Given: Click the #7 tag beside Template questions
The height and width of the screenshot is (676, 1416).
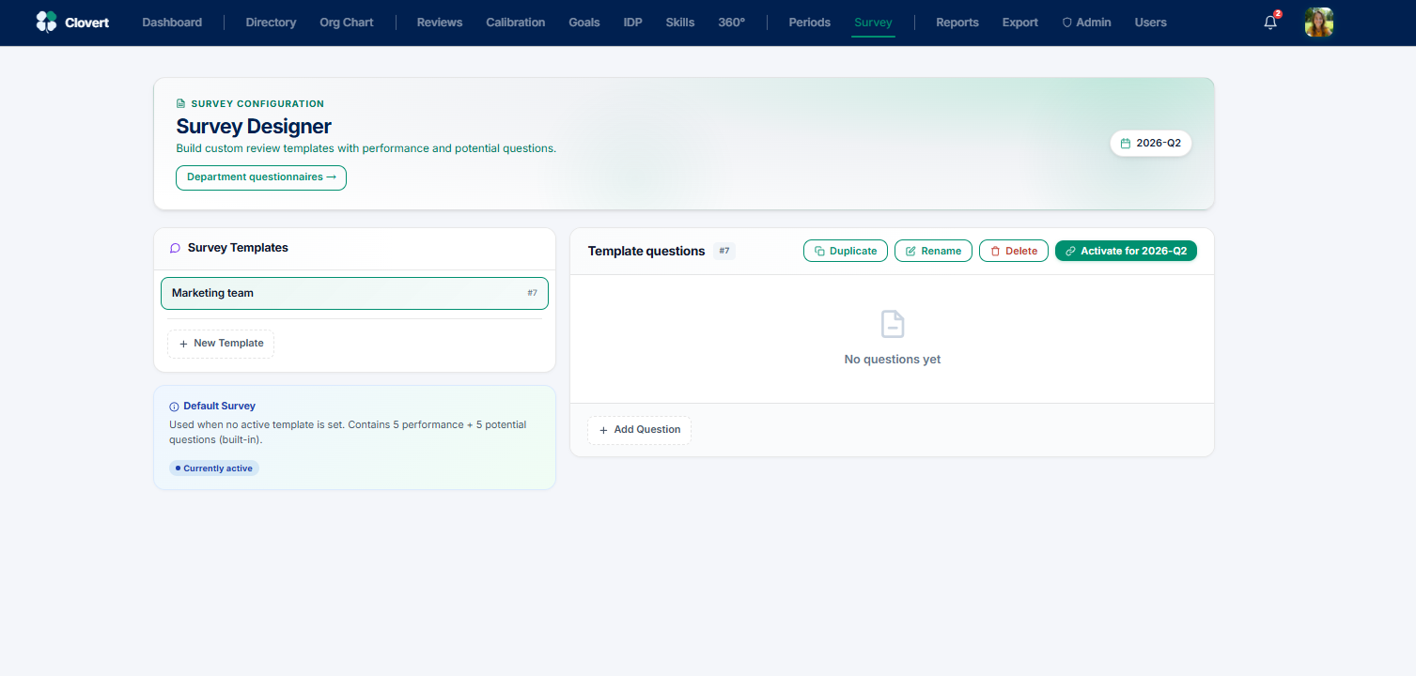Looking at the screenshot, I should tap(724, 251).
